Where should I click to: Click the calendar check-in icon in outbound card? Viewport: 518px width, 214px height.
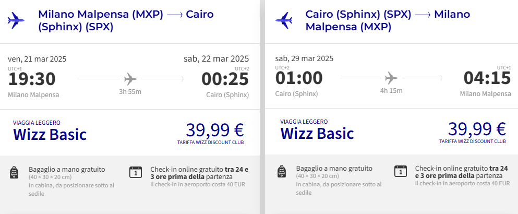coord(136,172)
